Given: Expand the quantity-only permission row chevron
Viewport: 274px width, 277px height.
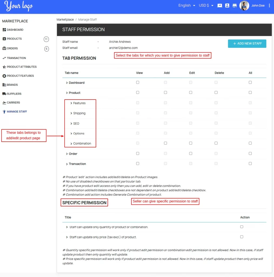Looking at the screenshot, I should [67, 227].
